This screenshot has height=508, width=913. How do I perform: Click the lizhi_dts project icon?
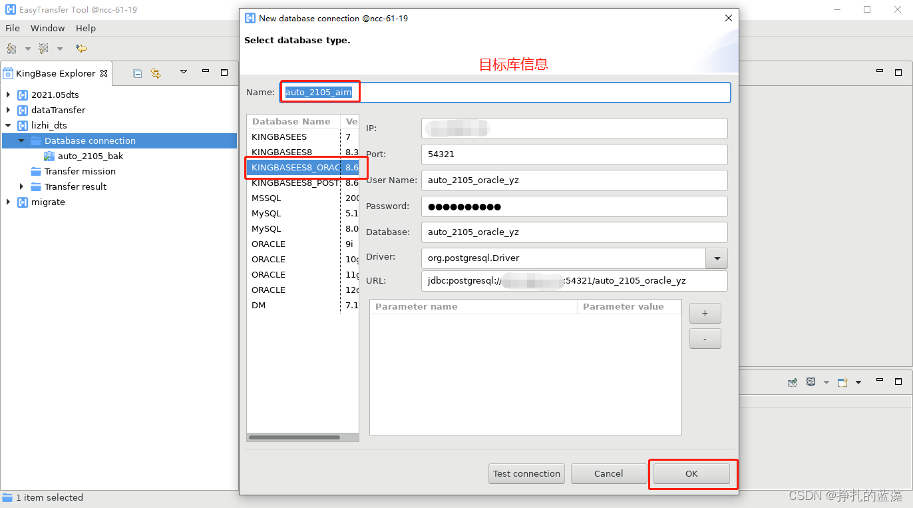pyautogui.click(x=23, y=125)
